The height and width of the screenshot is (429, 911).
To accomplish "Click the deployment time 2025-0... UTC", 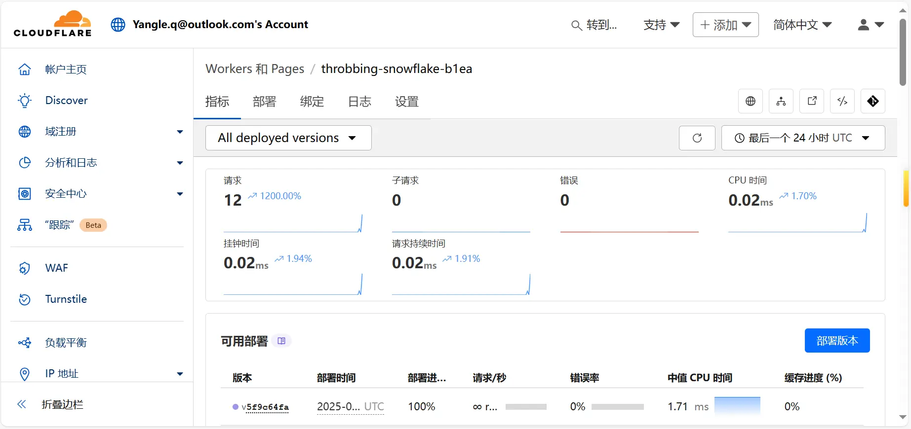I will [x=351, y=407].
